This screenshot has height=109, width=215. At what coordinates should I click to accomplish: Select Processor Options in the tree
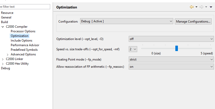coord(23,31)
